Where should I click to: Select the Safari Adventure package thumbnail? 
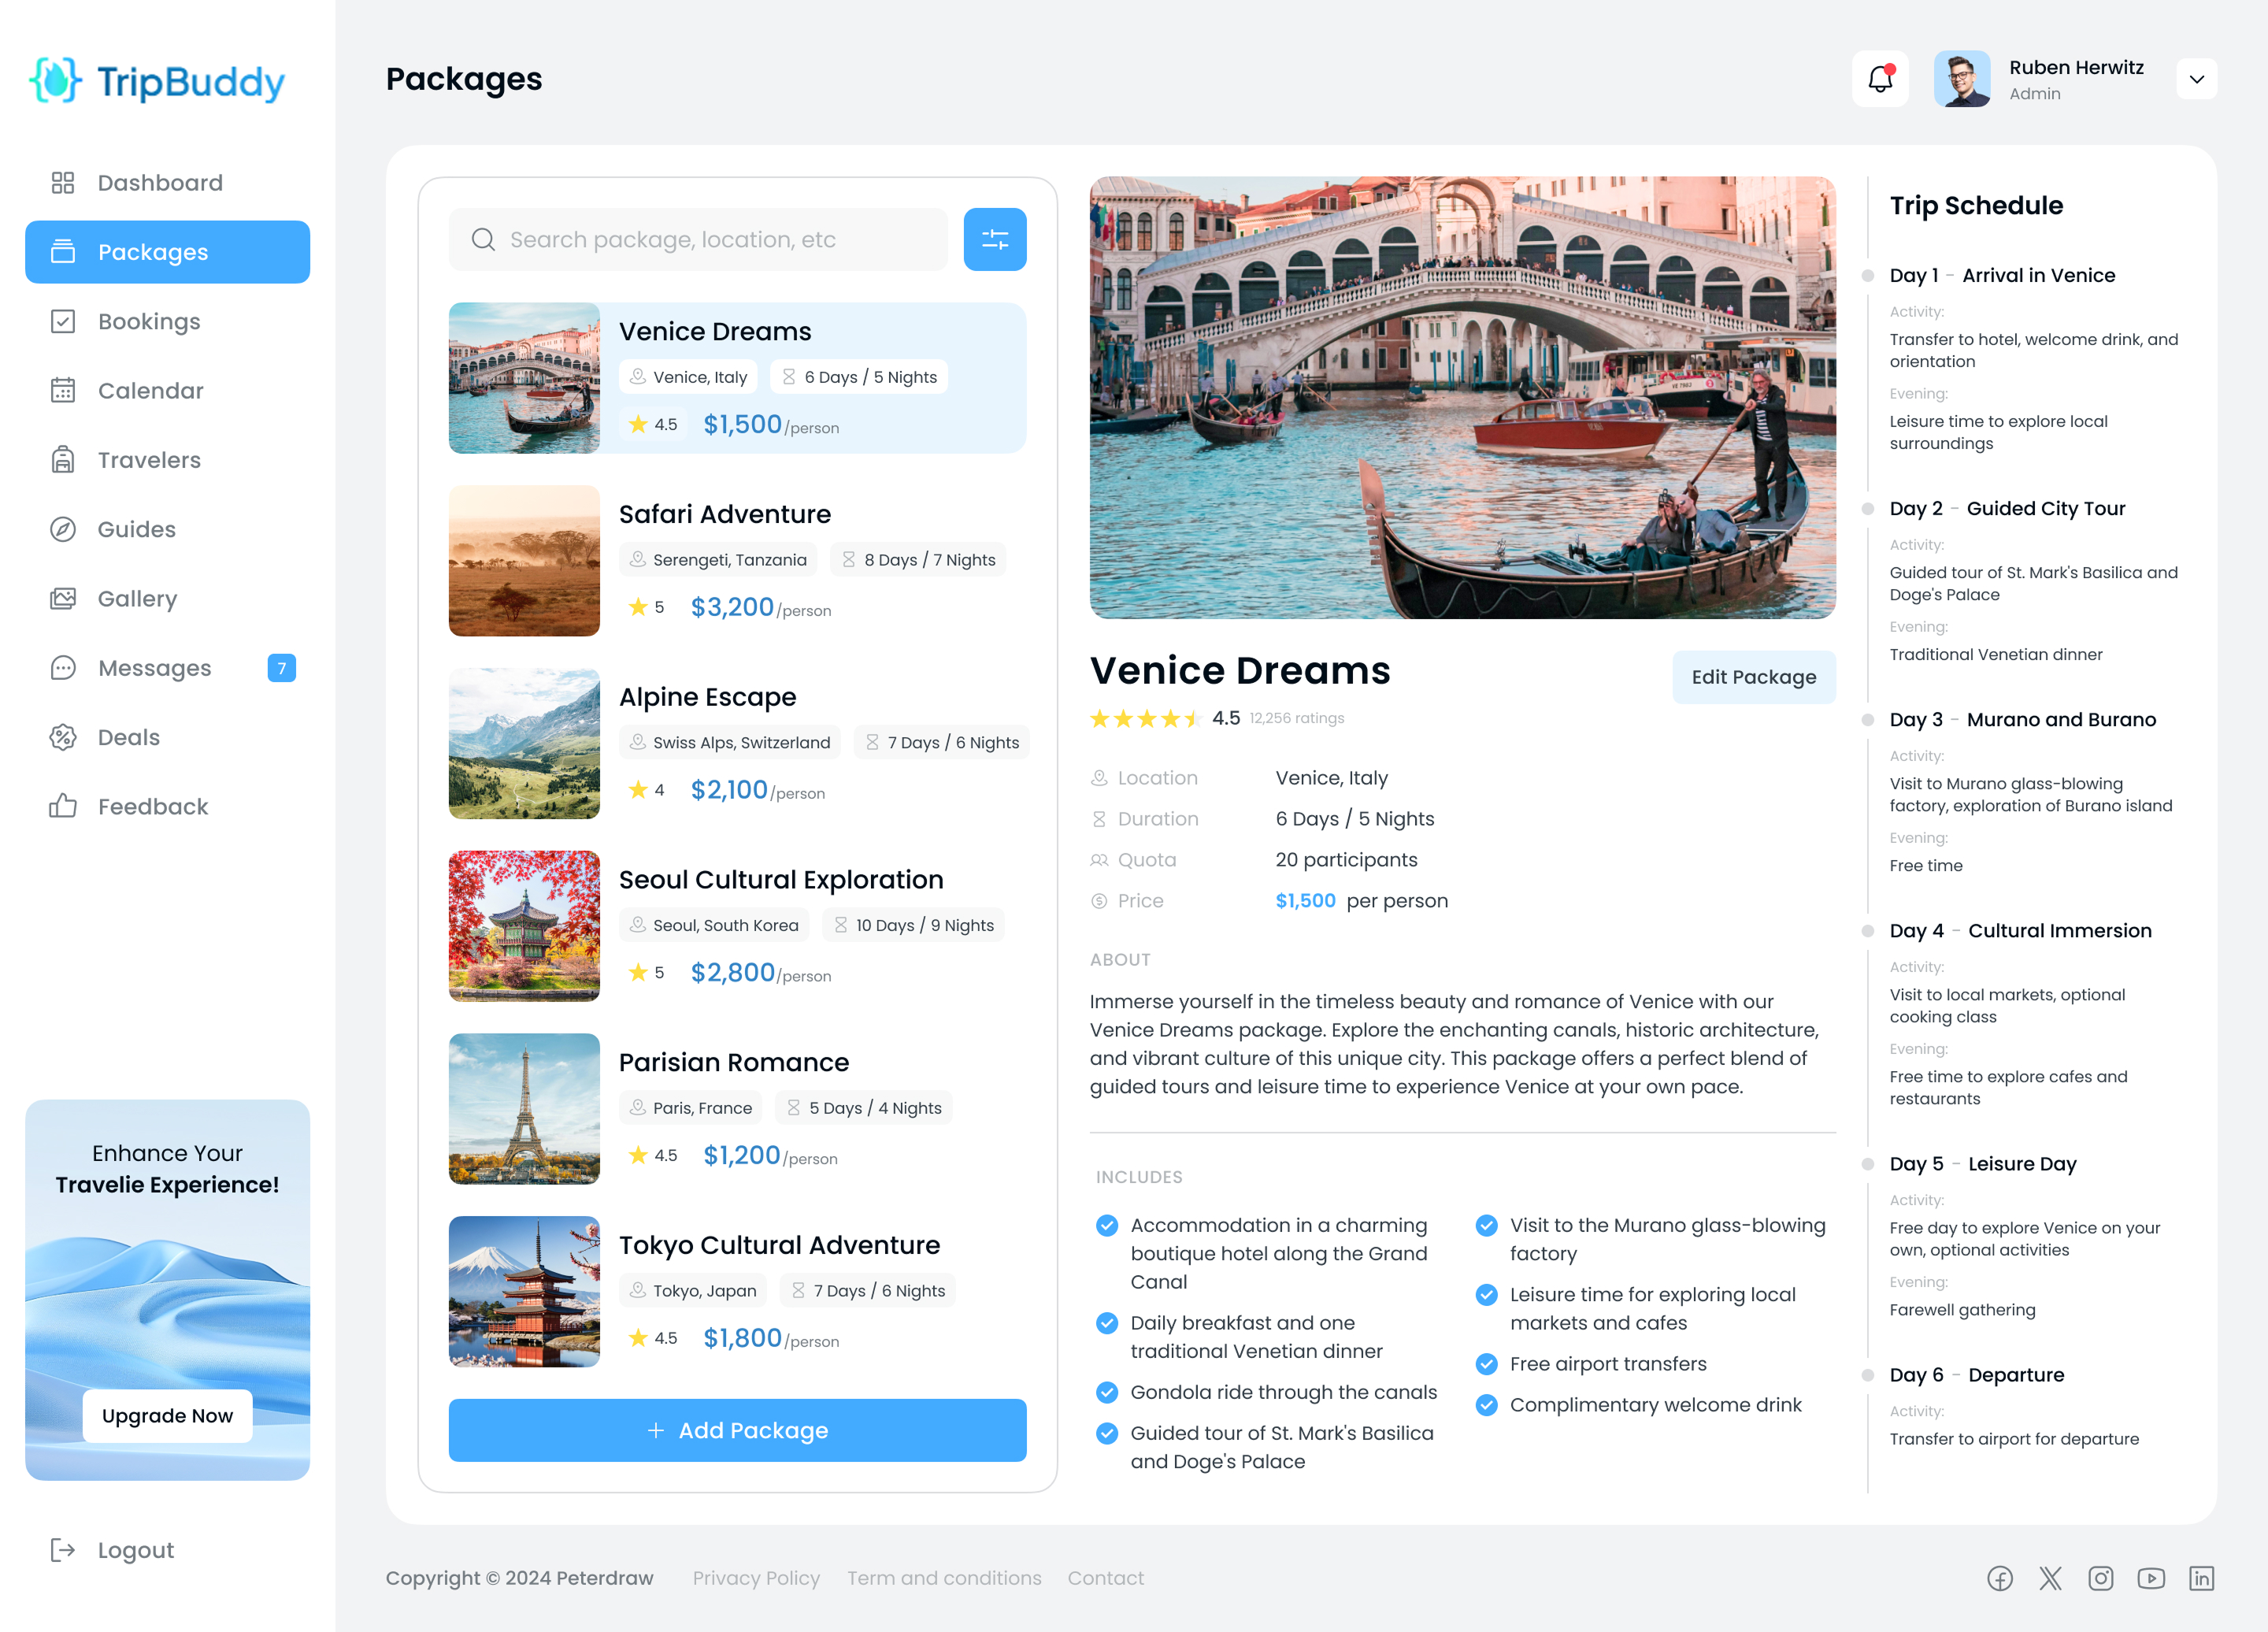pos(524,561)
